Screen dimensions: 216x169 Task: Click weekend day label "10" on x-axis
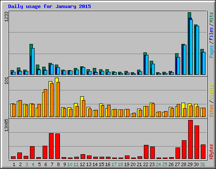(70, 164)
